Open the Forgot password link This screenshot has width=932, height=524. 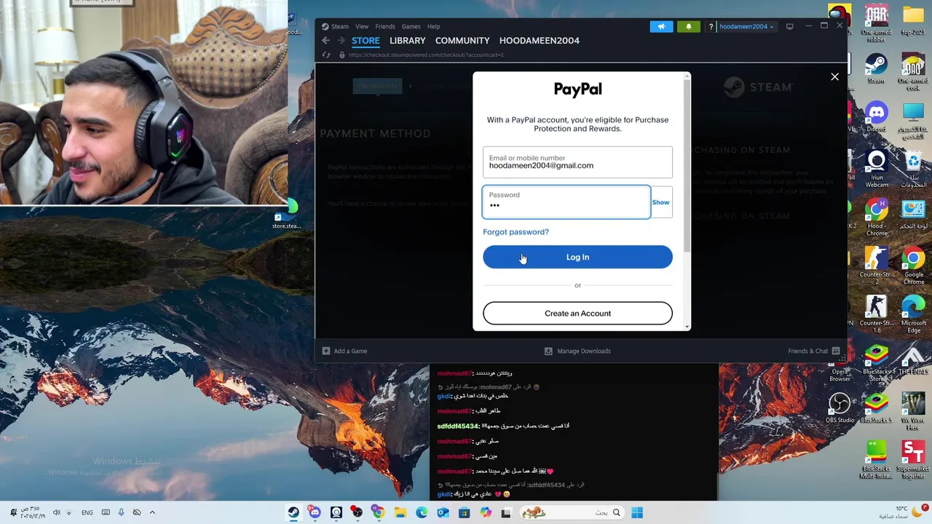(x=516, y=231)
